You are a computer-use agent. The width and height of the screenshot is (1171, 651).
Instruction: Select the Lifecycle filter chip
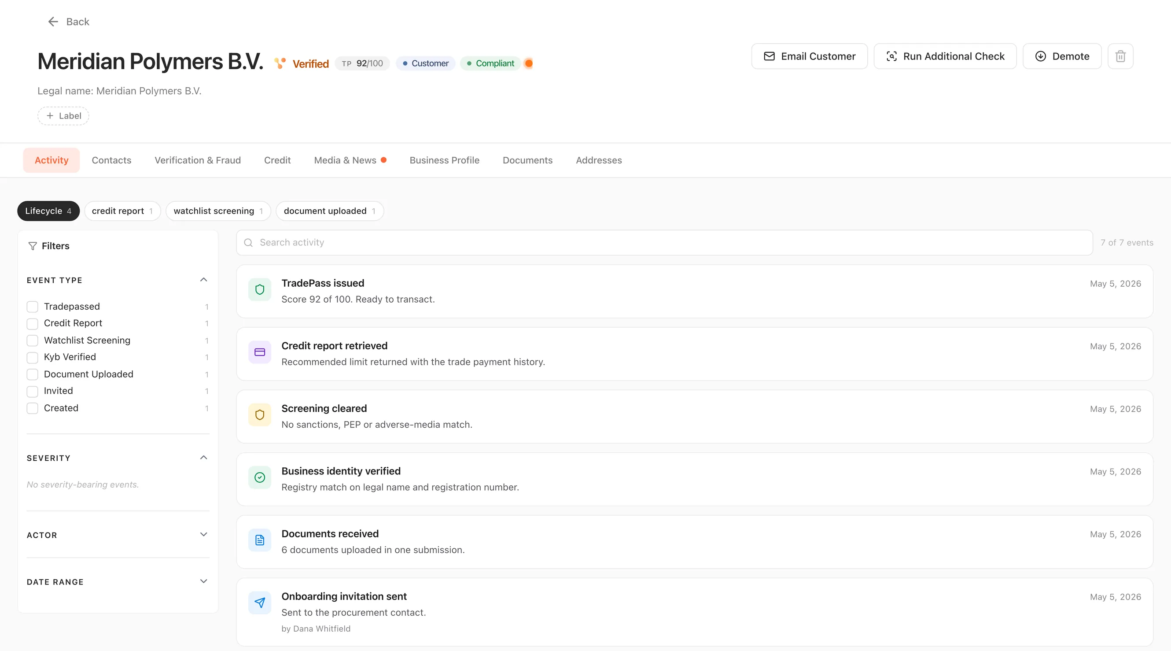point(48,211)
